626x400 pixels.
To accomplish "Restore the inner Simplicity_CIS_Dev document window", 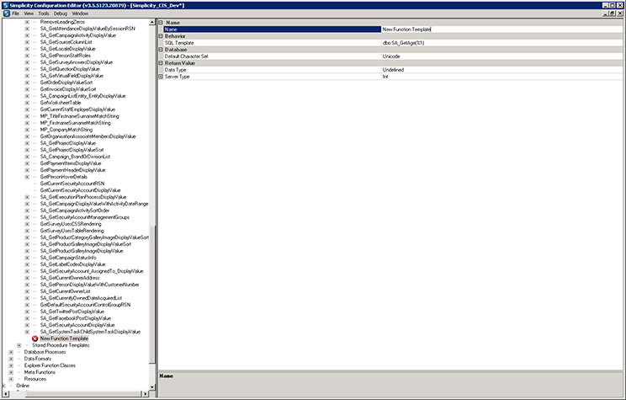I will pos(613,13).
